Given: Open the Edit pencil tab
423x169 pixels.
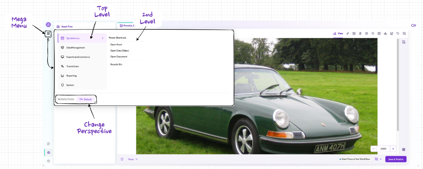Looking at the screenshot, I should pos(348,33).
